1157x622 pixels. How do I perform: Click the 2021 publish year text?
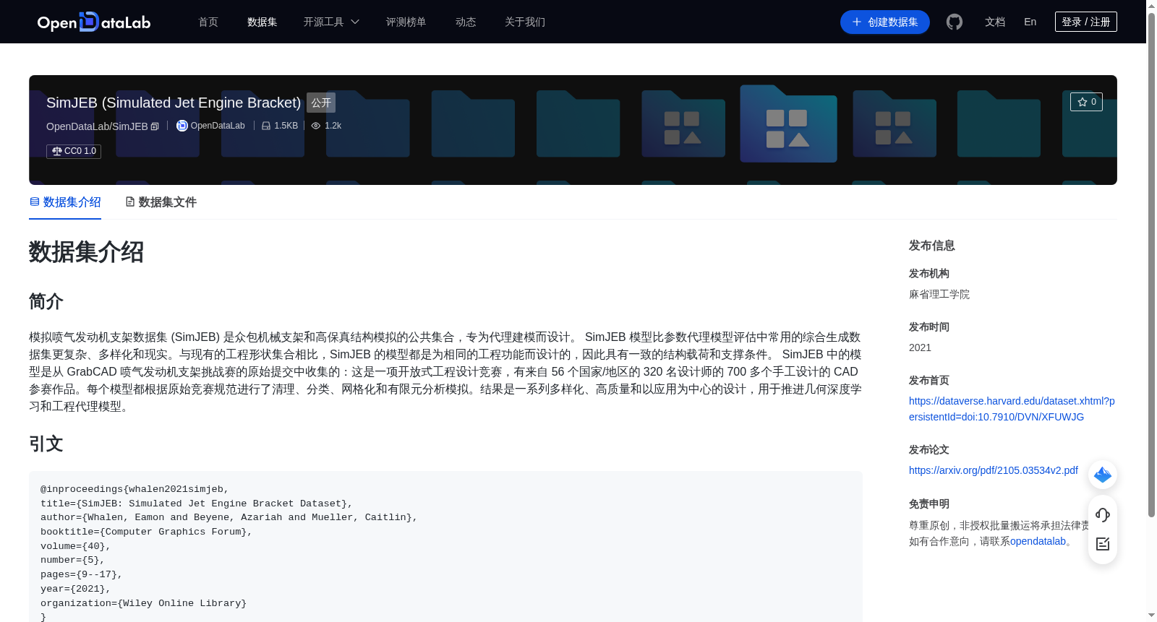pyautogui.click(x=920, y=347)
